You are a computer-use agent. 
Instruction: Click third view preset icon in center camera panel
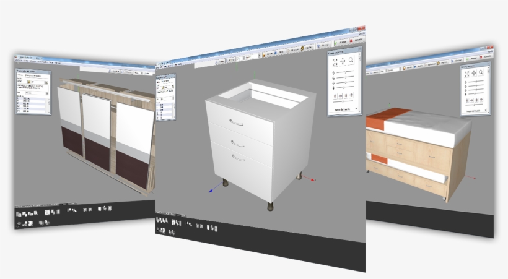[x=346, y=95]
